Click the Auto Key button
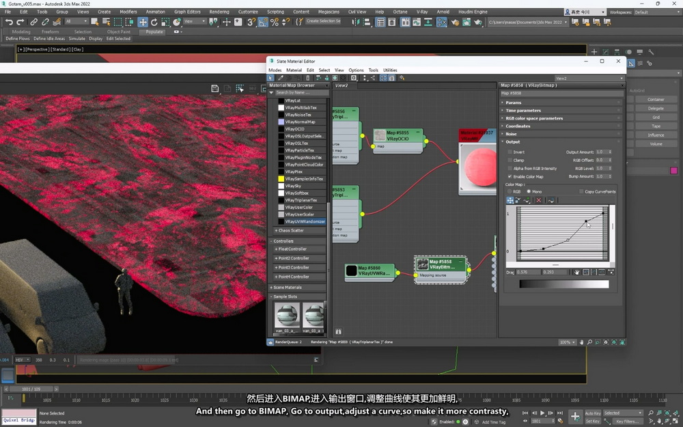The height and width of the screenshot is (427, 683). click(x=593, y=413)
